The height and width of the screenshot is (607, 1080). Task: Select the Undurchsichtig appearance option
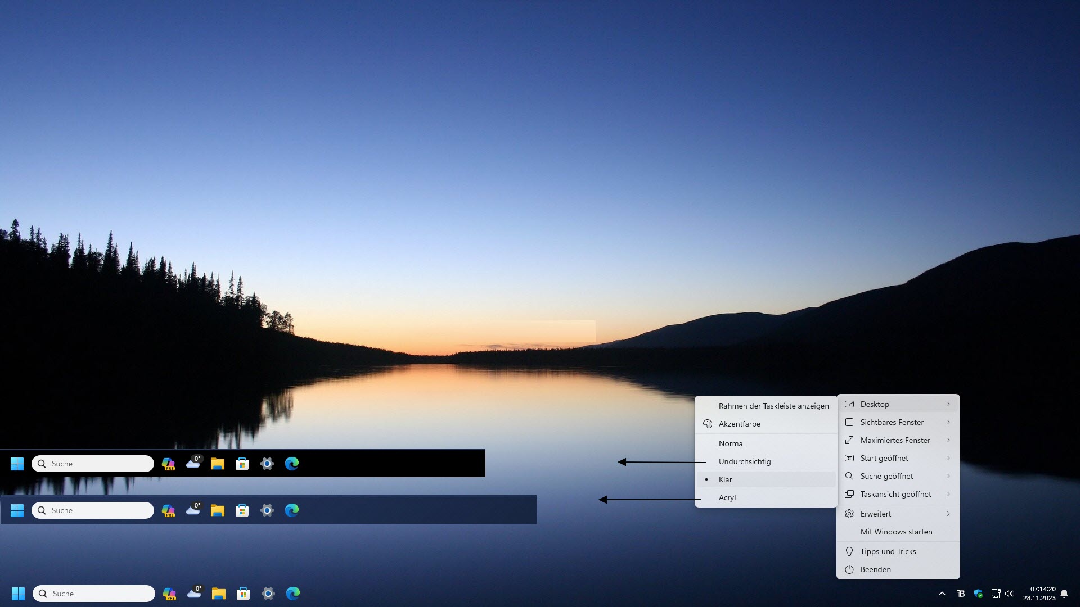[x=745, y=461]
